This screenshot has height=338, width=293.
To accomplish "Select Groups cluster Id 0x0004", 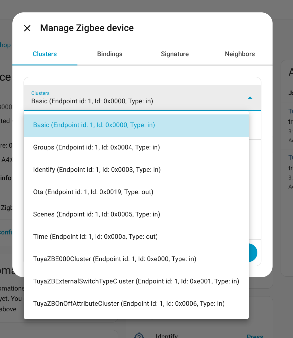I will [96, 147].
